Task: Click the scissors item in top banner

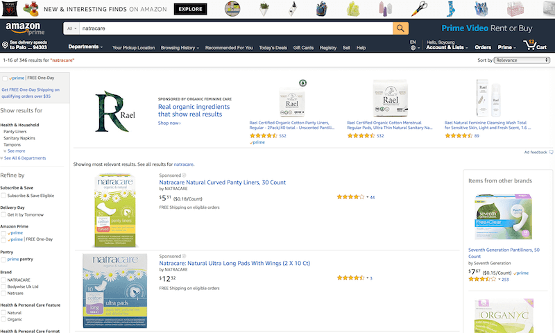Action: [420, 9]
